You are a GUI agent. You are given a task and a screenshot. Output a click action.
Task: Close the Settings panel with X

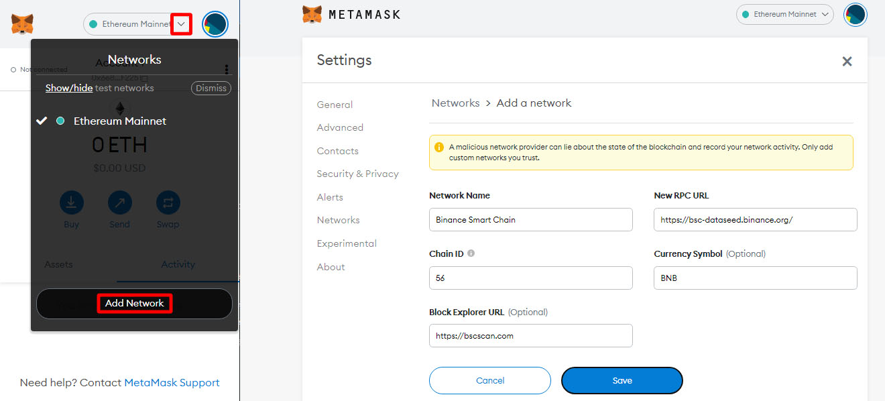847,61
